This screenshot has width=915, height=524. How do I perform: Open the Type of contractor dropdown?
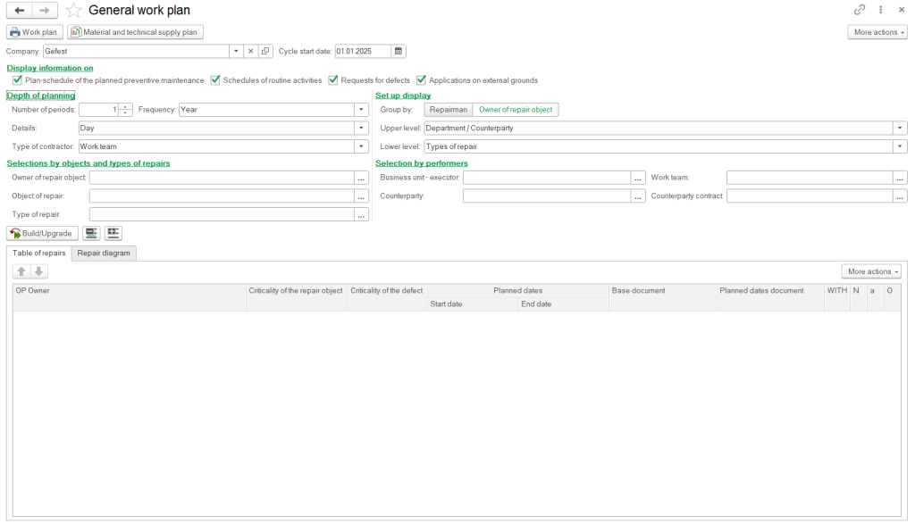click(x=362, y=146)
